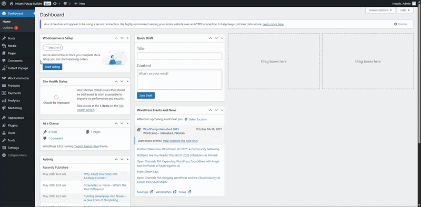Screen dimensions: 421x207
Task: Move WooCommerce Setup box up
Action: point(116,38)
